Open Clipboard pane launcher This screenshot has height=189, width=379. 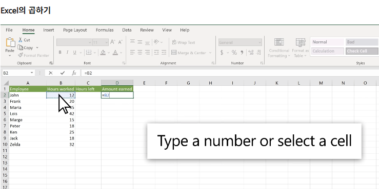(x=51, y=63)
